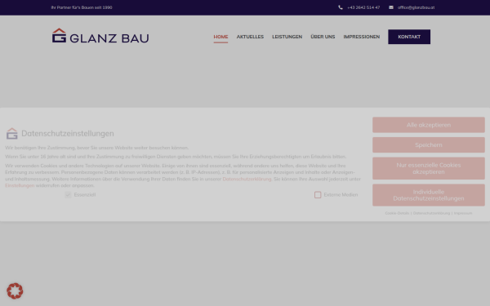490x306 pixels.
Task: Open cookie preferences via the red round icon
Action: click(15, 291)
